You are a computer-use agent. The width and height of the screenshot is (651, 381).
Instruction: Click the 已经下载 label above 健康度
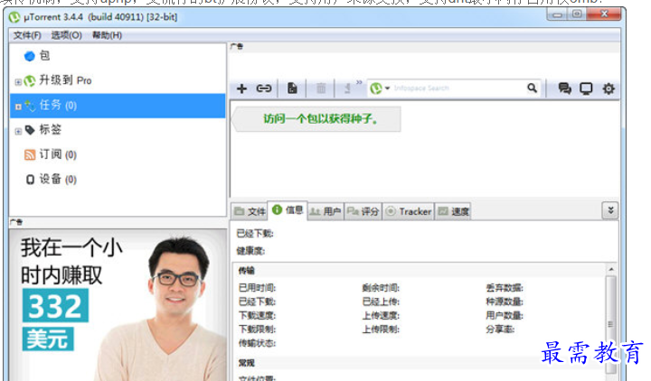tap(255, 234)
